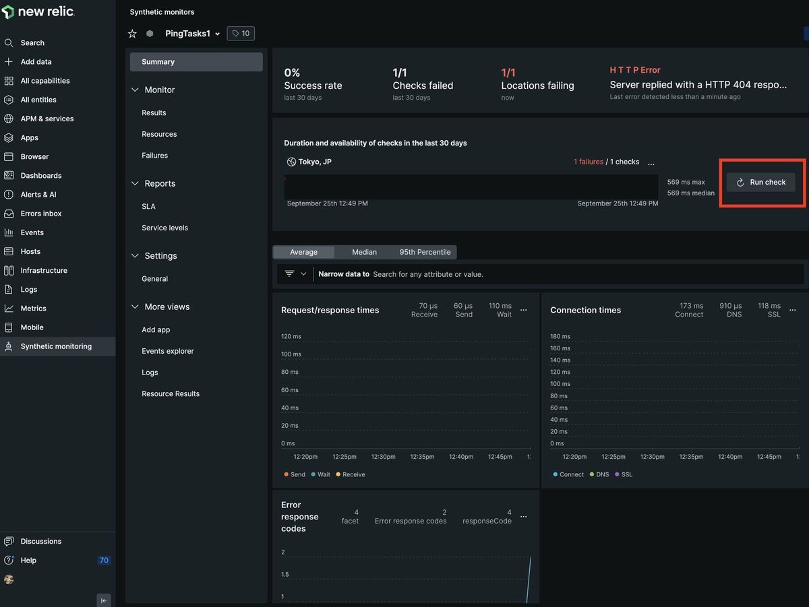Open the Service levels report
Screen dimensions: 809x607
[164, 228]
